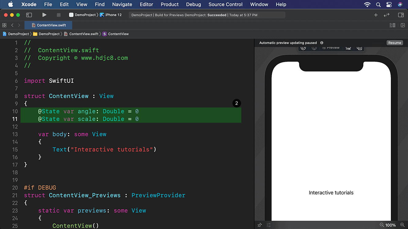Image resolution: width=408 pixels, height=229 pixels.
Task: Click the Copyright comment line
Action: pyautogui.click(x=76, y=58)
